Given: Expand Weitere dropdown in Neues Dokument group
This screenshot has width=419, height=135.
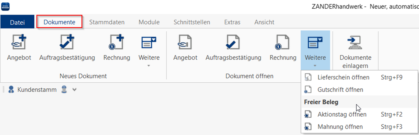Looking at the screenshot, I should (x=149, y=50).
